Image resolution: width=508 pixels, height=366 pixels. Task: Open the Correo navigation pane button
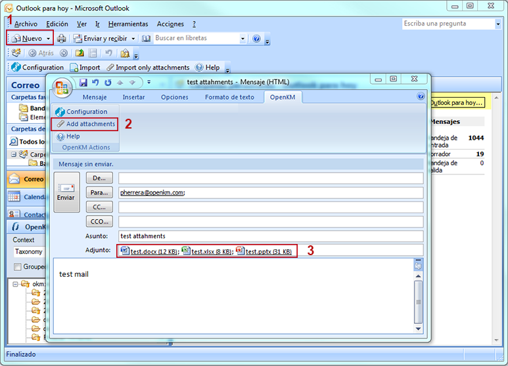(x=26, y=179)
